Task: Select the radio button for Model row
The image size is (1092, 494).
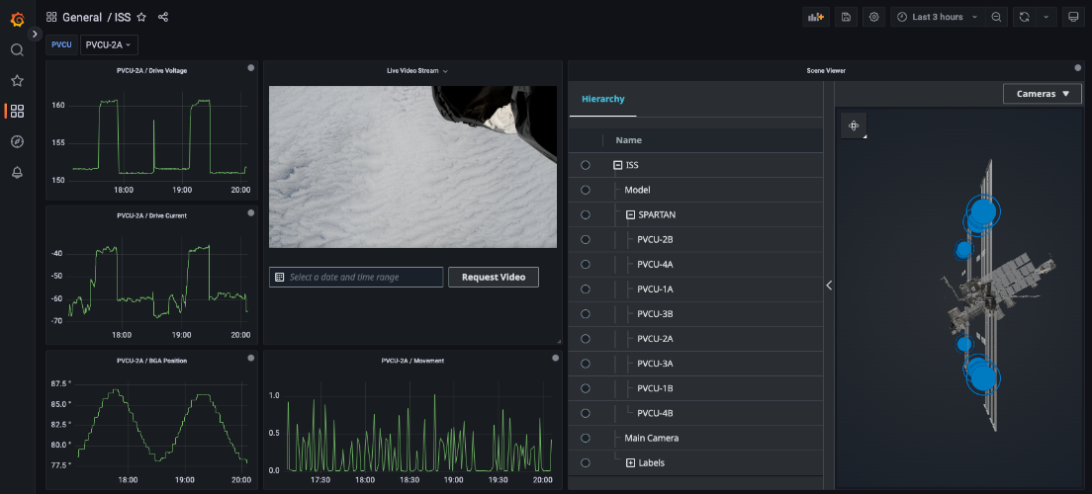Action: [585, 190]
